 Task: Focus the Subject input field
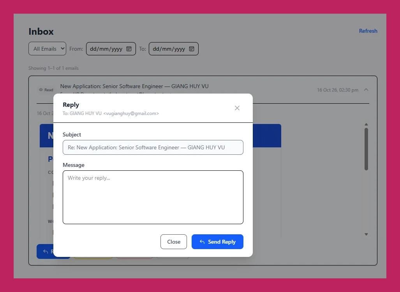pos(153,147)
